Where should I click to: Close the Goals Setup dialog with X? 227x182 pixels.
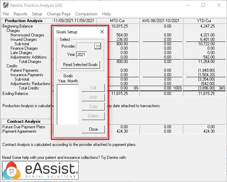pyautogui.click(x=102, y=32)
